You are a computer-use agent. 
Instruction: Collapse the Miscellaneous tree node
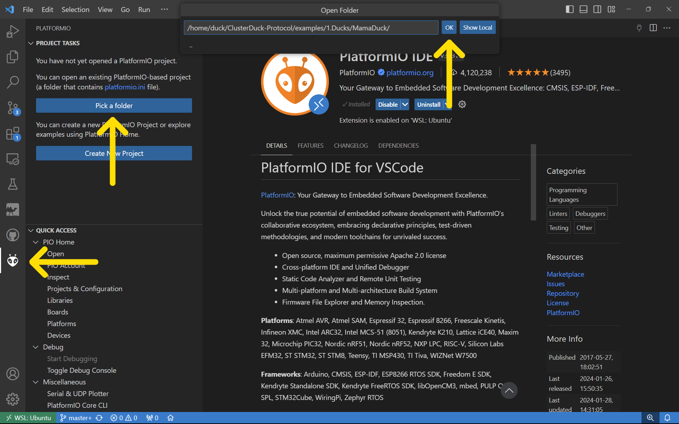click(36, 382)
